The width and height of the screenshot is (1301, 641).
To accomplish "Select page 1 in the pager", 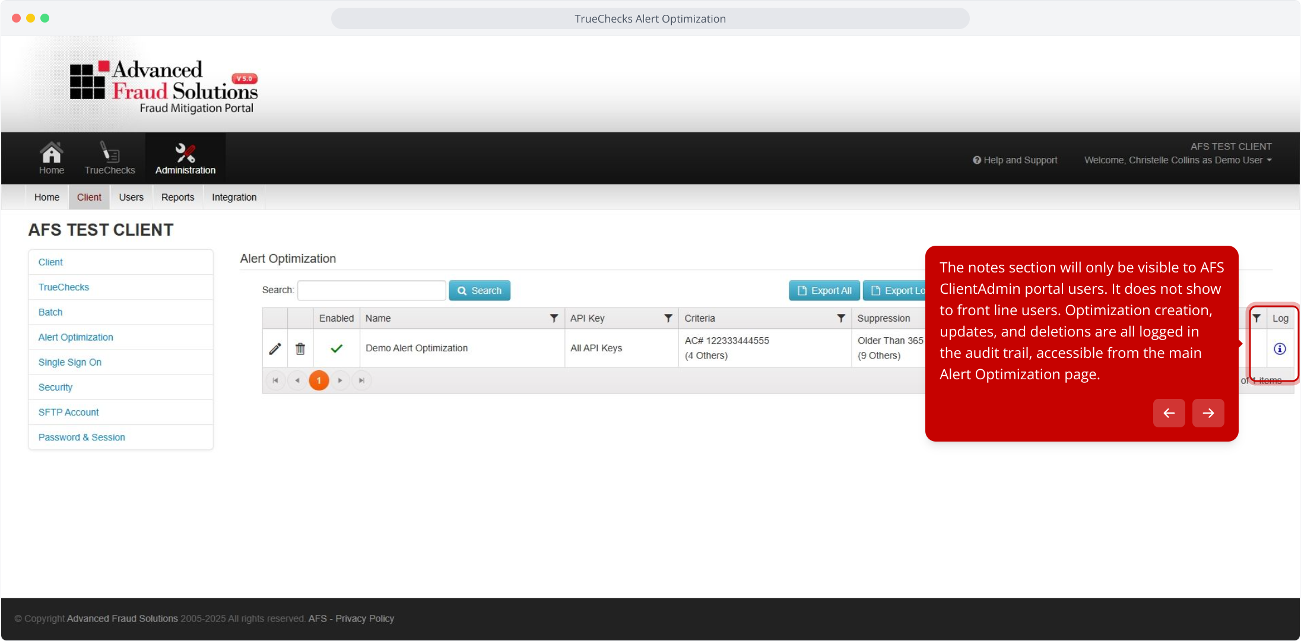I will 319,380.
